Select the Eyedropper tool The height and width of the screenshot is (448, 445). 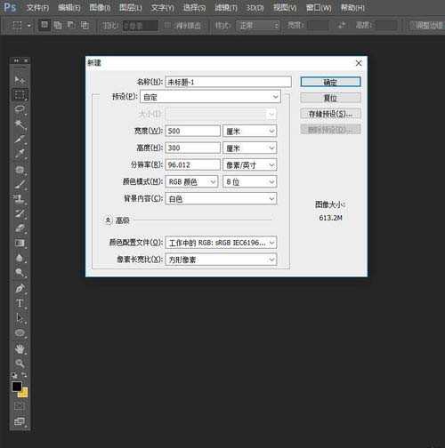(20, 154)
